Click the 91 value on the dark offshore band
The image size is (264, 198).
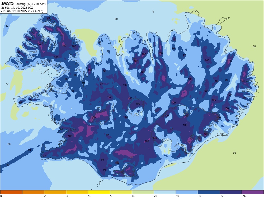(30, 150)
